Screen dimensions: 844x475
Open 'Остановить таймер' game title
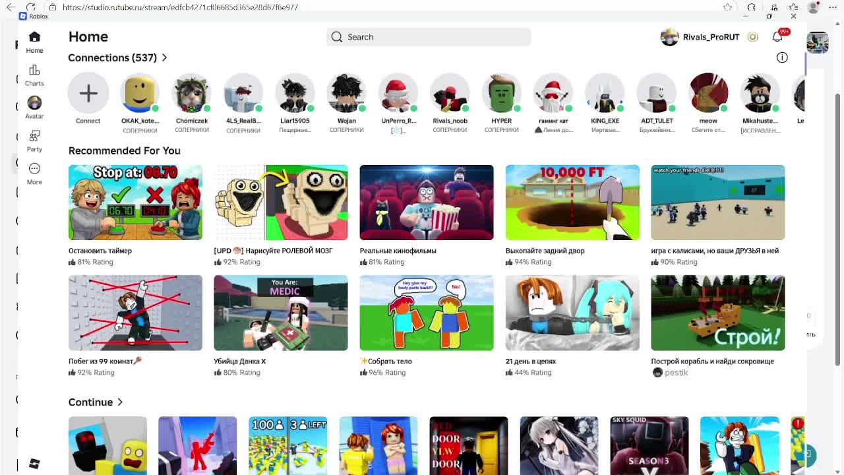tap(100, 251)
